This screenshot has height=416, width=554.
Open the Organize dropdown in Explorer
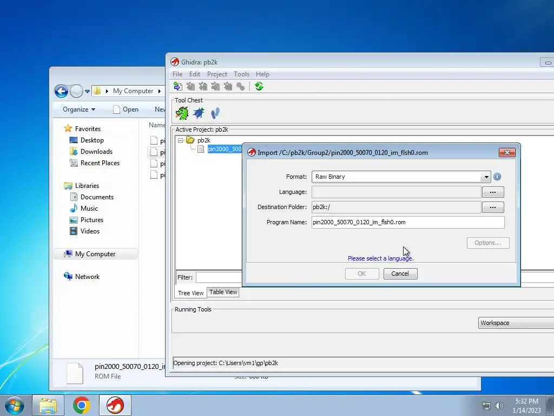pyautogui.click(x=79, y=109)
